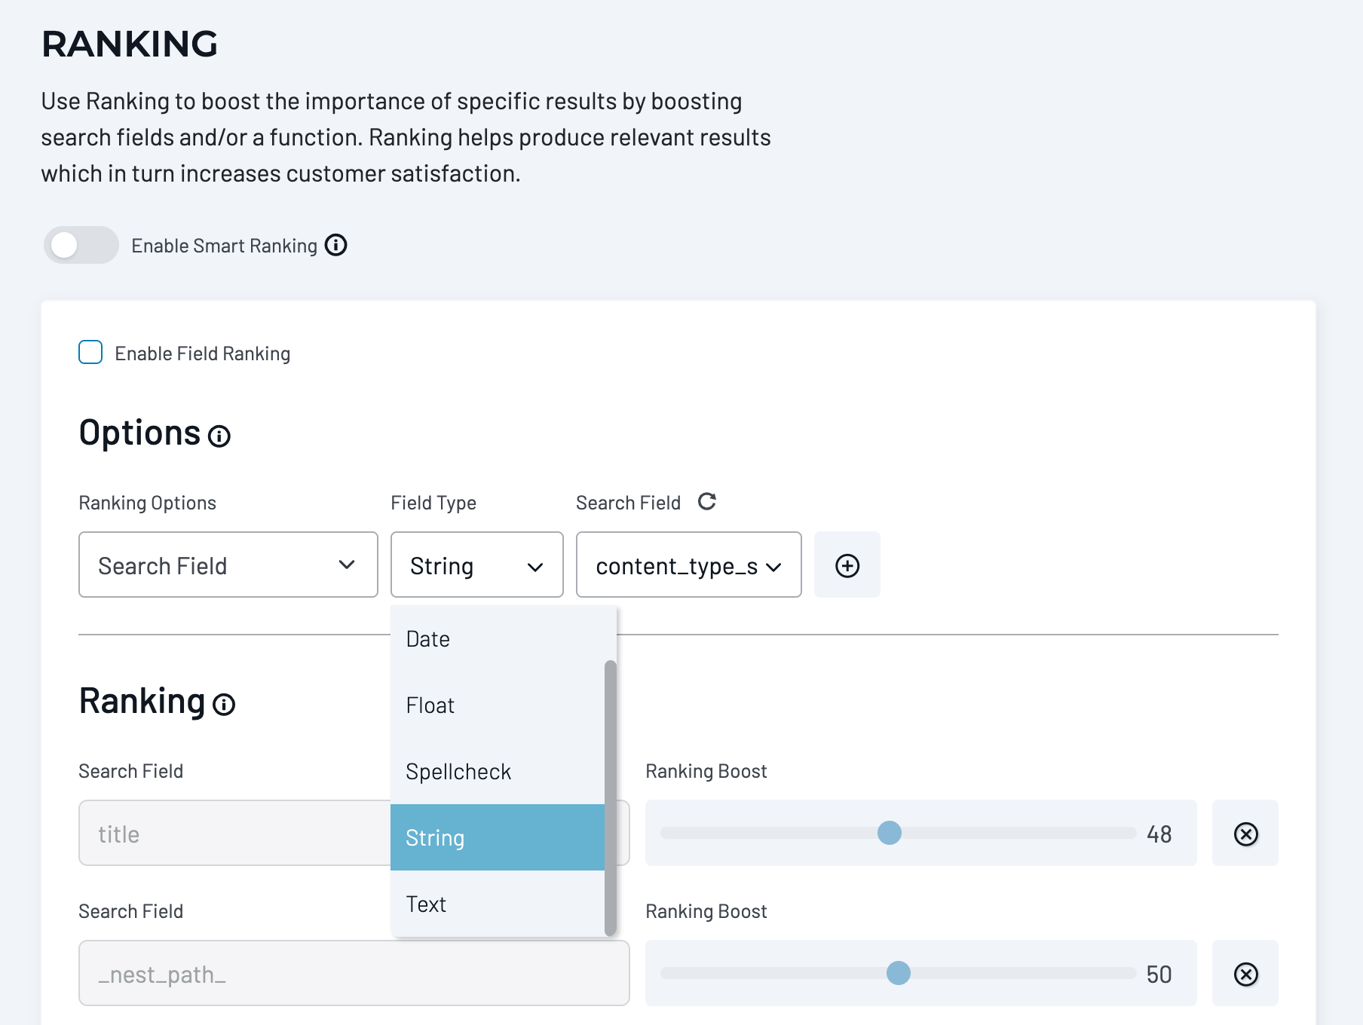Screen dimensions: 1363x1025
Task: Click the Enable Smart Ranking label
Action: click(224, 246)
